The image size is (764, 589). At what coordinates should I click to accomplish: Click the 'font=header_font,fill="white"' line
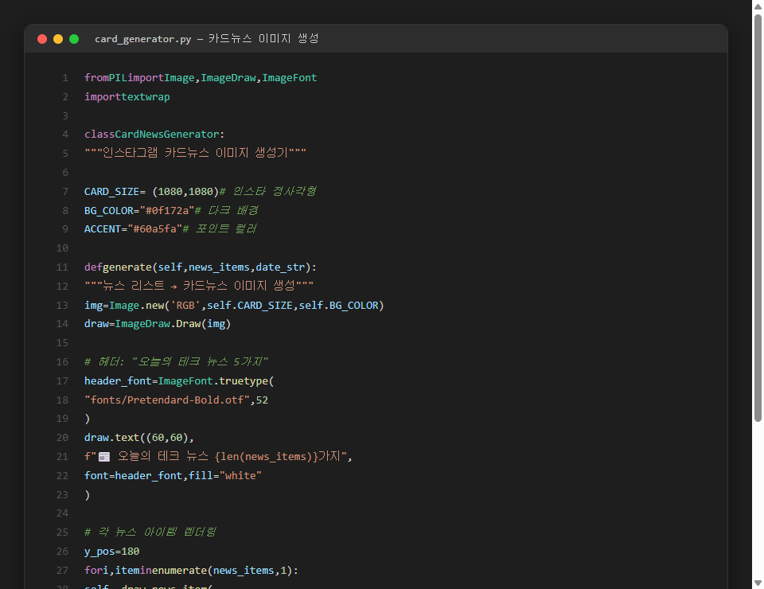[x=173, y=475]
